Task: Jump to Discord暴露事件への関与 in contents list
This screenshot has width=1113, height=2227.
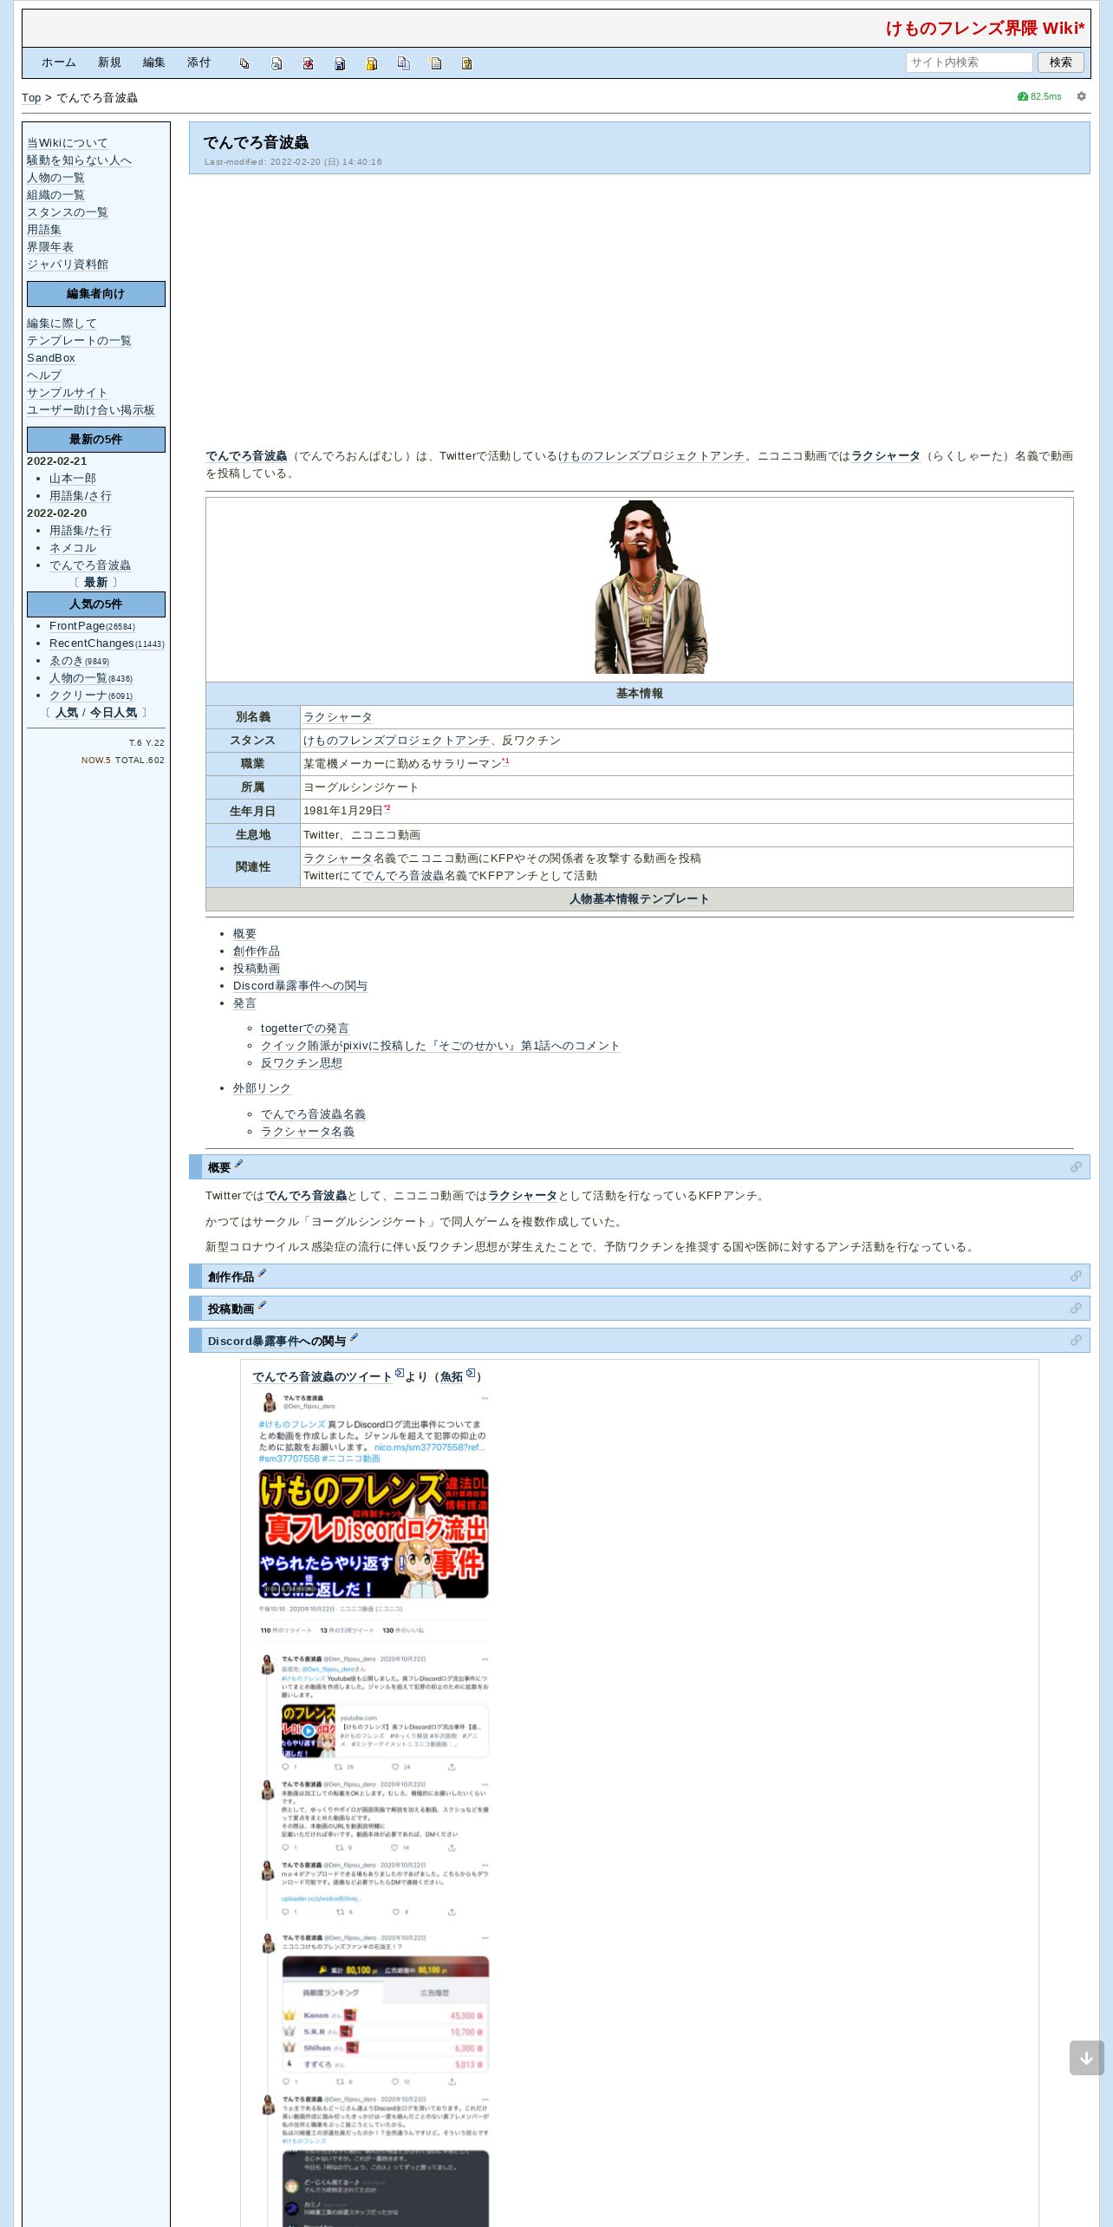Action: 300,986
